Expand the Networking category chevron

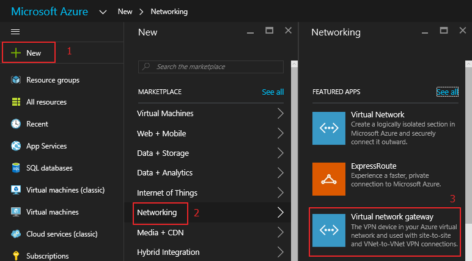click(280, 212)
